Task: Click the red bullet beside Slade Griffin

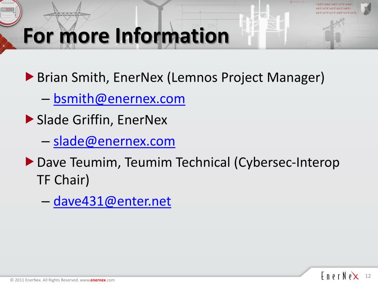Action: [30, 119]
